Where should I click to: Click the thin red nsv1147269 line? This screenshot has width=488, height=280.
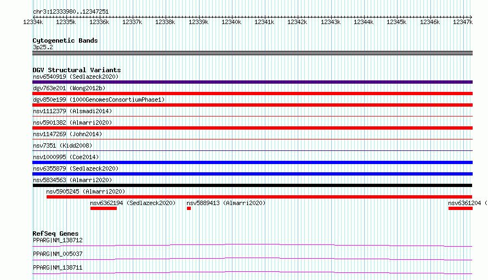252,139
